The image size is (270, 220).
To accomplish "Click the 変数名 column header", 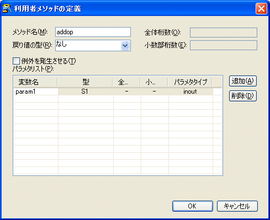I will click(x=35, y=82).
